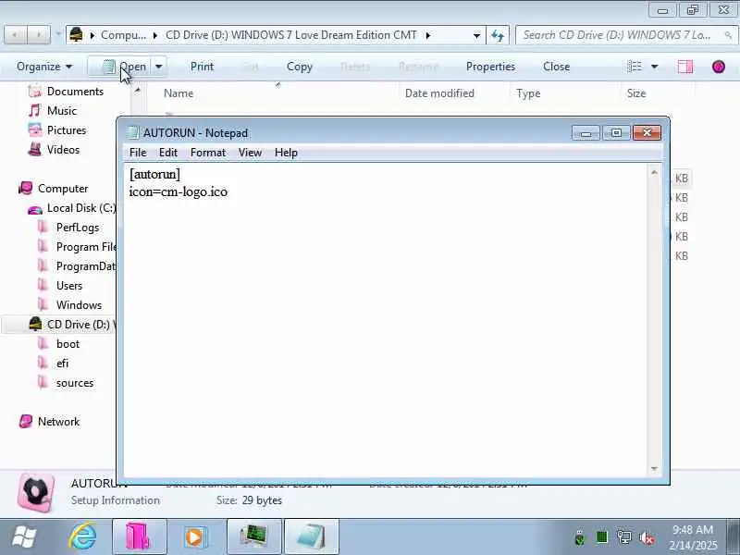This screenshot has width=740, height=555.
Task: Open the Notepad View menu
Action: click(250, 153)
